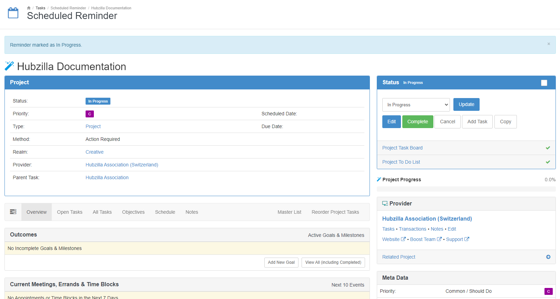
Task: Click the calendar icon beside page title
Action: [x=13, y=13]
